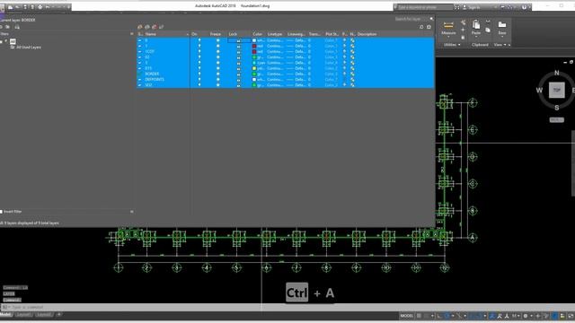Open AutoCAD application menu button
The height and width of the screenshot is (323, 575).
[x=2, y=8]
